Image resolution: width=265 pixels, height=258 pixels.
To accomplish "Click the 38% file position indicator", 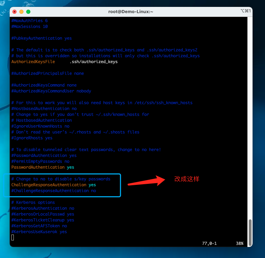I will (x=240, y=244).
